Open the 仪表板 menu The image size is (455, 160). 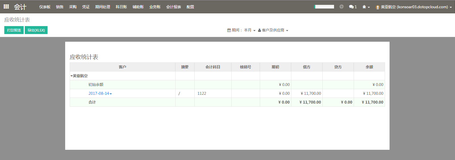point(45,7)
